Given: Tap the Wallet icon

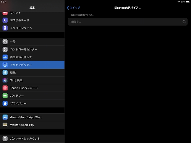Looking at the screenshot, I should coord(5,125).
